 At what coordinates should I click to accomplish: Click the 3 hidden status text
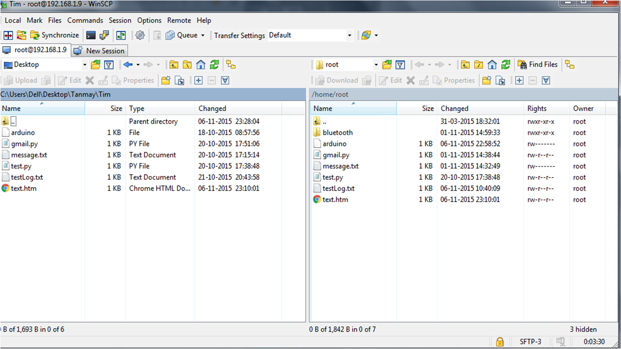point(583,329)
